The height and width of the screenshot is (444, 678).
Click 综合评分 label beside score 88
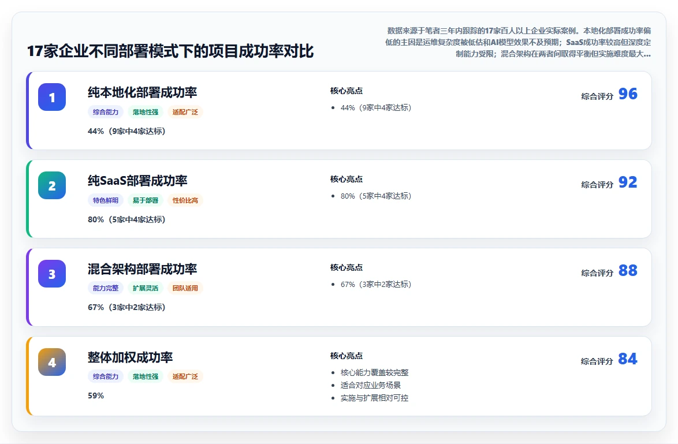click(597, 273)
